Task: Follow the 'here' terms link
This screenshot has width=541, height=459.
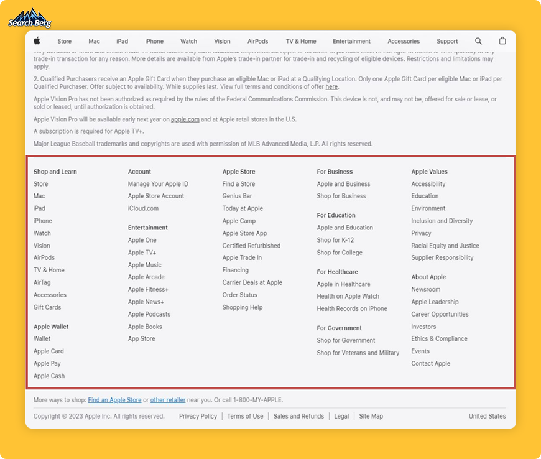Action: tap(331, 86)
